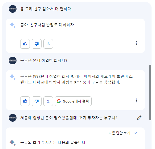Click the chevron next to 다른 답안 보기

pyautogui.click(x=135, y=133)
